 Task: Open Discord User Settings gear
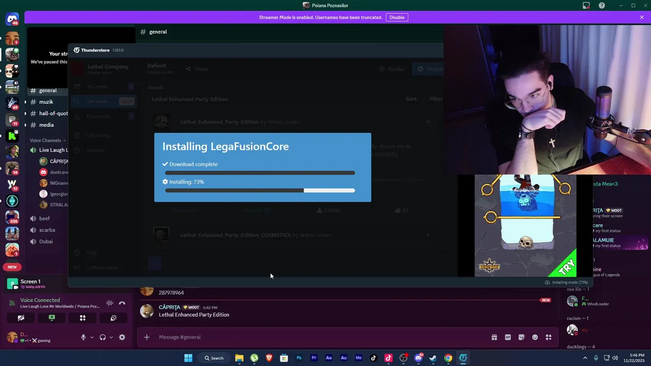[x=122, y=337]
